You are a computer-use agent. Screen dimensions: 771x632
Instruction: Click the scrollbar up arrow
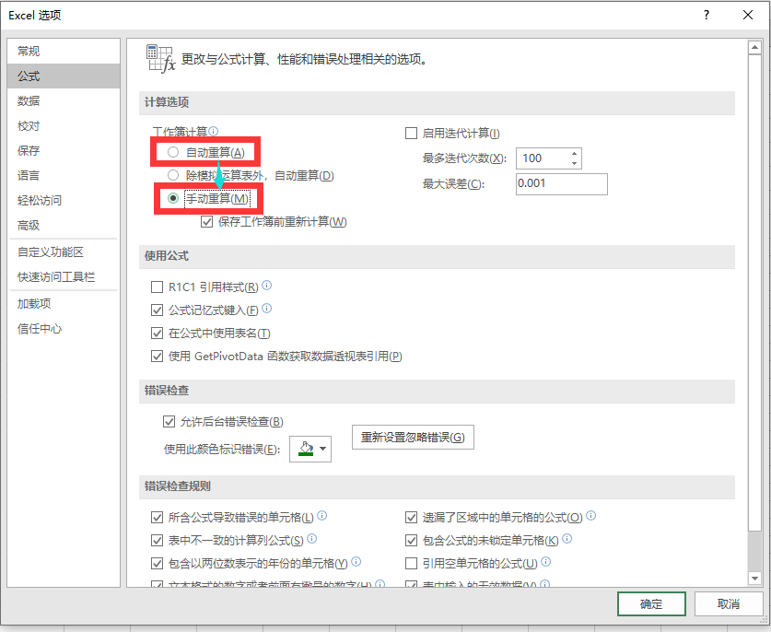point(754,47)
